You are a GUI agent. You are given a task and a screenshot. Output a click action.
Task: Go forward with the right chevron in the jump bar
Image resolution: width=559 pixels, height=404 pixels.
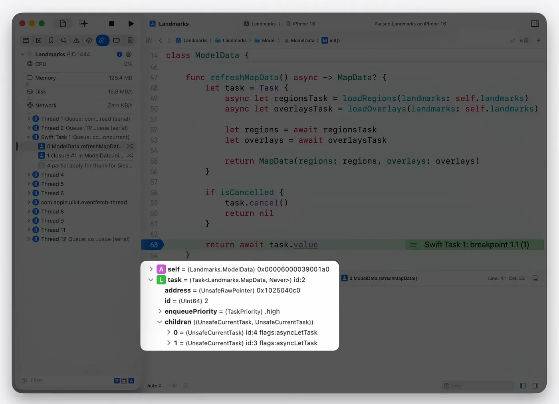coord(169,40)
